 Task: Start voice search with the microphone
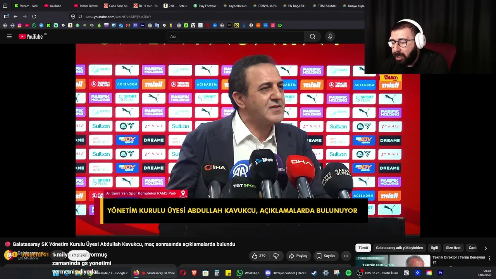[330, 36]
